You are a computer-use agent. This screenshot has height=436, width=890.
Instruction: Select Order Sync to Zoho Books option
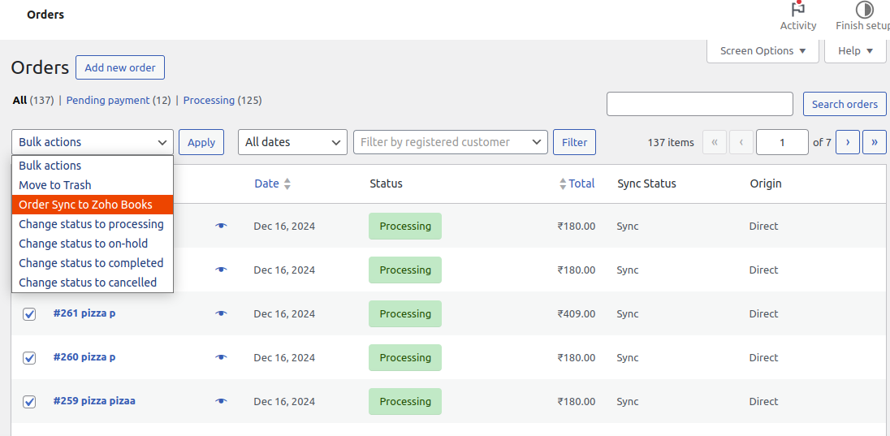[86, 205]
